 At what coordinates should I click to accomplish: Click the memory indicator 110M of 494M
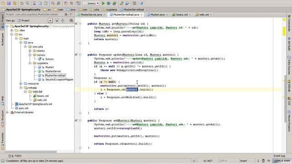tap(282, 161)
